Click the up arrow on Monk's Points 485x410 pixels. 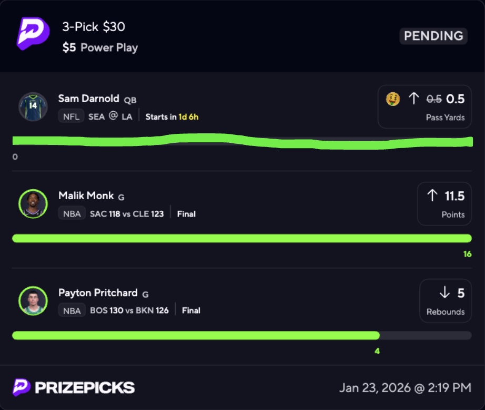coord(432,196)
